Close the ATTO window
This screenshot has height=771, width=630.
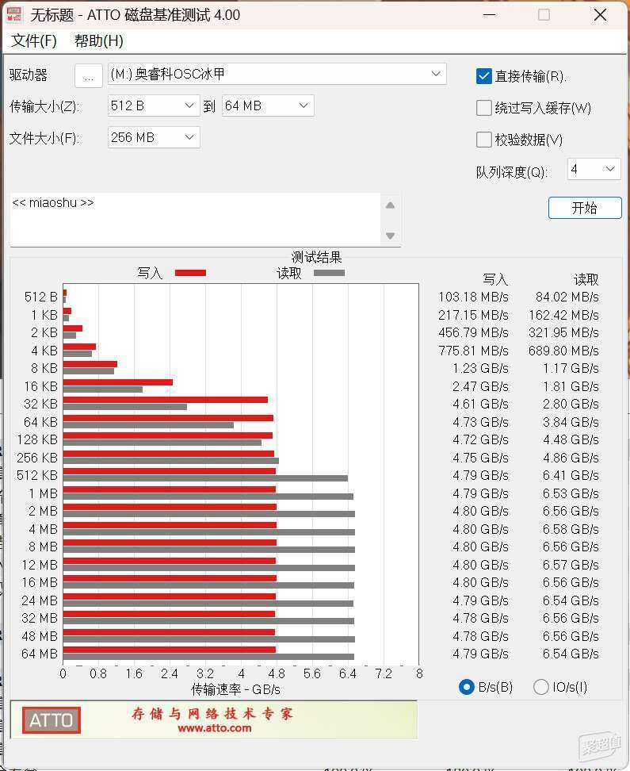(x=601, y=15)
